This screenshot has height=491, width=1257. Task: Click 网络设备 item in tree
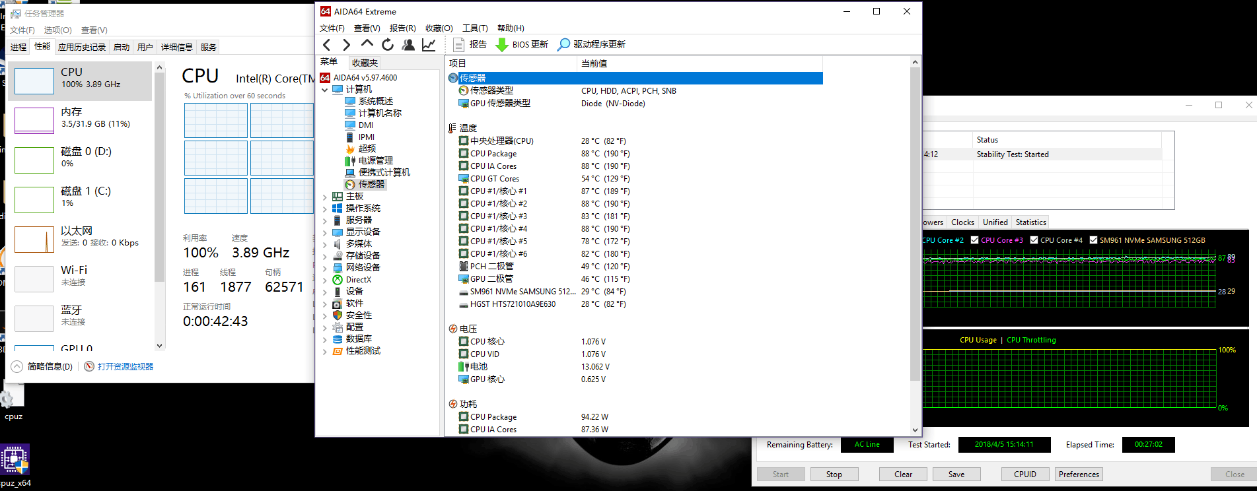[357, 267]
